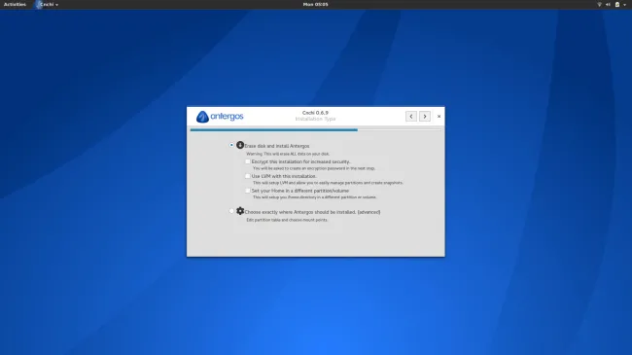Click 'Warning: This will erase ALL data' text
632x355 pixels.
[288, 154]
